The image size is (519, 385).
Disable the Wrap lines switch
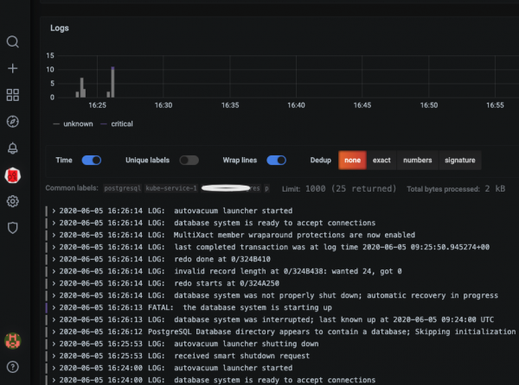277,160
